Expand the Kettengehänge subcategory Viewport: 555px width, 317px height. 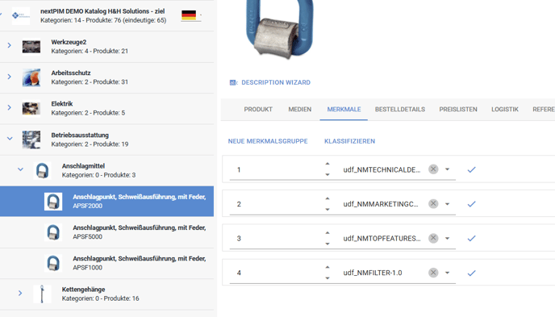click(20, 293)
